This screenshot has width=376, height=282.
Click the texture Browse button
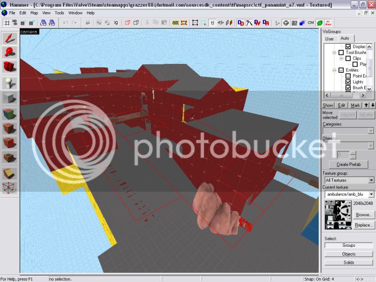point(363,215)
